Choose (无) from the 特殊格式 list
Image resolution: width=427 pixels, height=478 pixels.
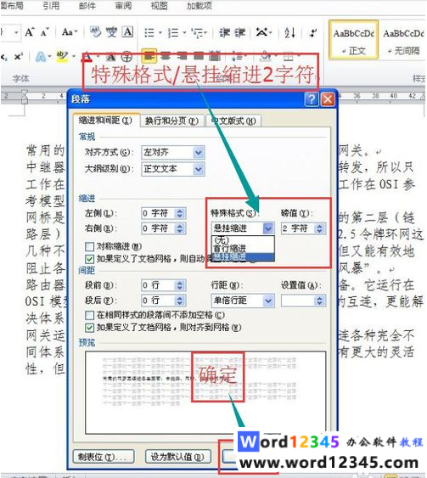click(243, 239)
